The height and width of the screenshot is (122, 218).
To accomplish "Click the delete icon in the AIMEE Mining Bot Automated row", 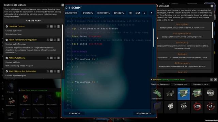I will pos(59,71).
